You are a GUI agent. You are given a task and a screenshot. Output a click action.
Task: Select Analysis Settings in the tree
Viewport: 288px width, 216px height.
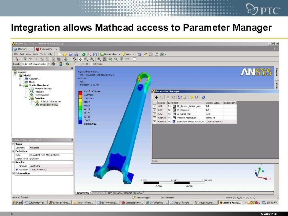(43, 88)
